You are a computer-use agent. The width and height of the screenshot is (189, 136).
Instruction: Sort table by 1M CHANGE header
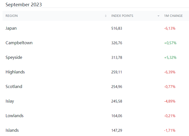[173, 16]
